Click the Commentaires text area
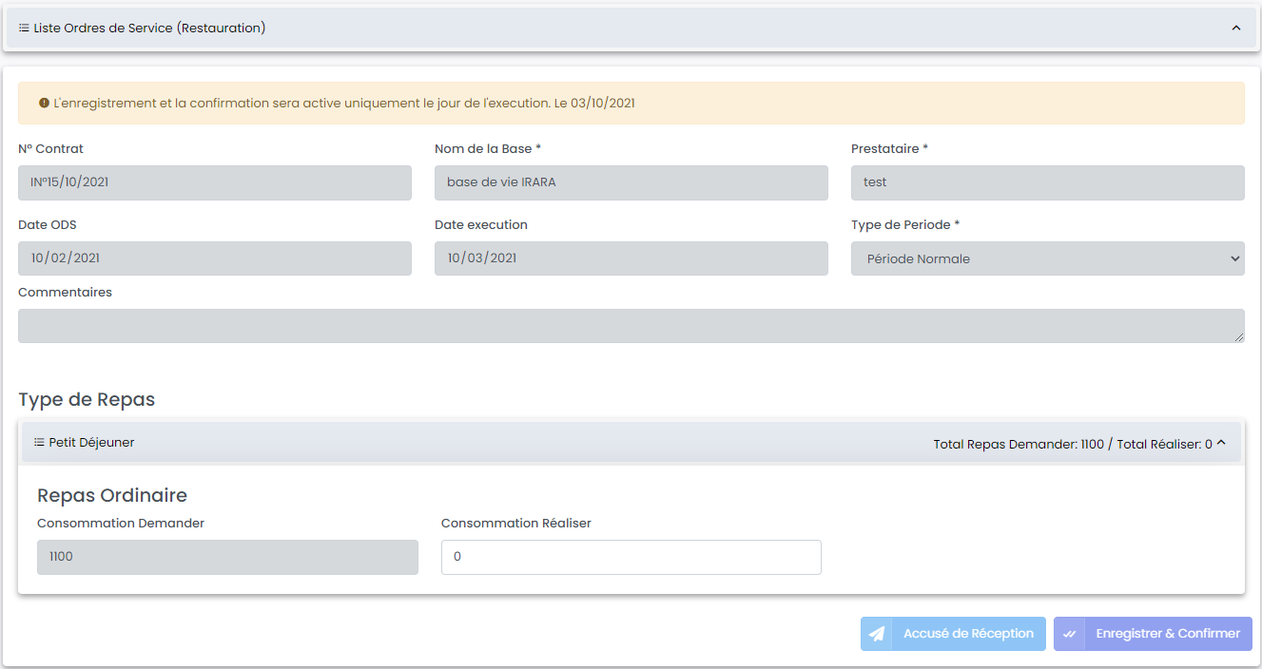The width and height of the screenshot is (1262, 669). coord(631,326)
